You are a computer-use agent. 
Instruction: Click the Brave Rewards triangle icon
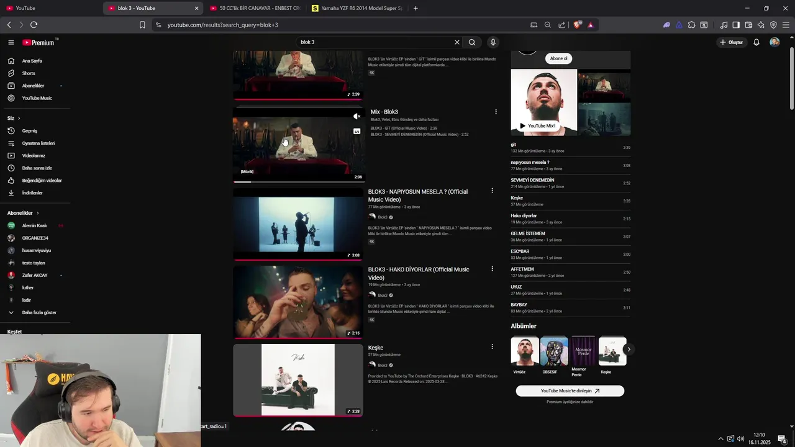[x=590, y=25]
